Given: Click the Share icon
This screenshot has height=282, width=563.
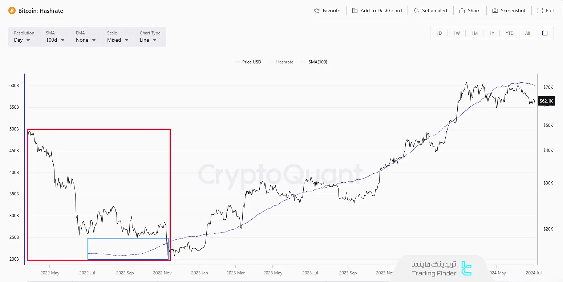Looking at the screenshot, I should tap(462, 11).
